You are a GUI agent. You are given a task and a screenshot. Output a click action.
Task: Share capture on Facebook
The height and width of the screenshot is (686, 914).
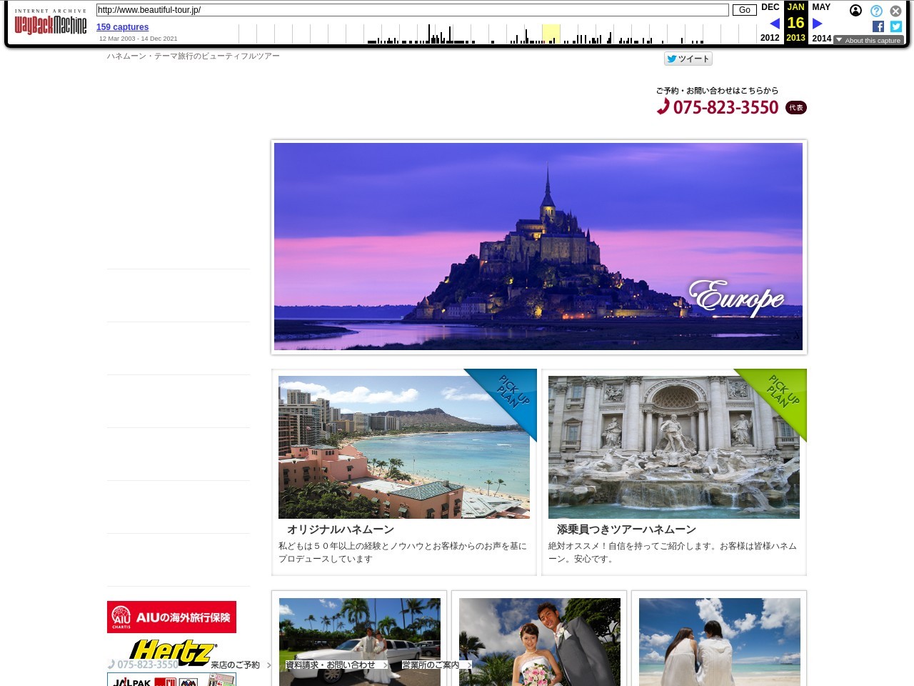pos(878,26)
